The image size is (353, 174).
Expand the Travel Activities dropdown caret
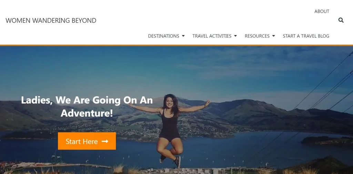pyautogui.click(x=235, y=36)
